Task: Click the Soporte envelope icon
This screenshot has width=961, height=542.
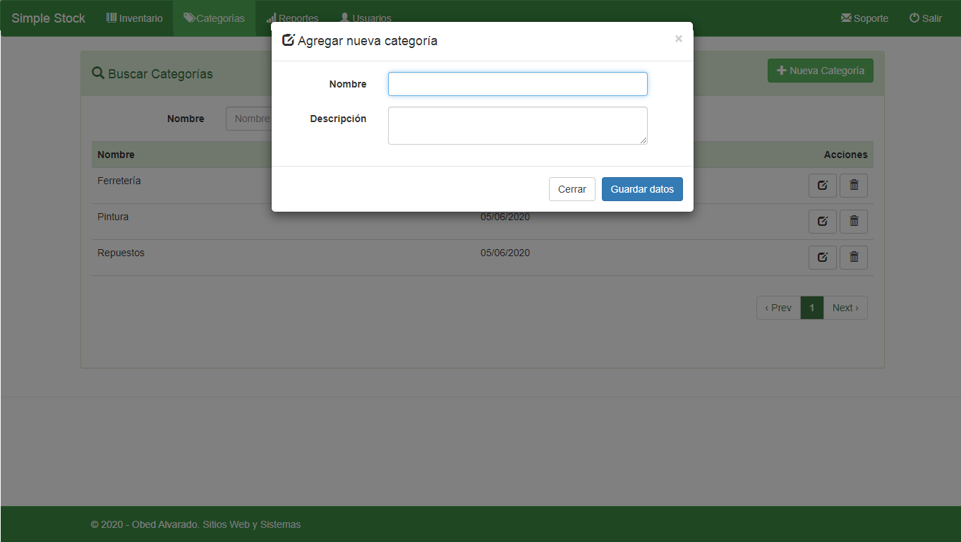Action: (x=846, y=18)
